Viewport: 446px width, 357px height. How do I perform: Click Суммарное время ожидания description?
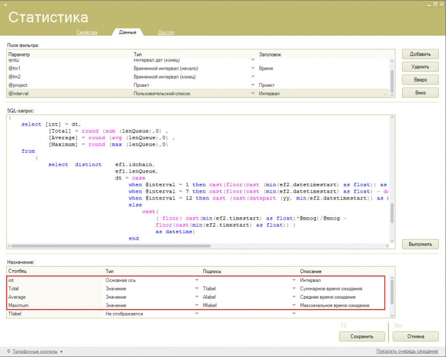[x=331, y=289]
